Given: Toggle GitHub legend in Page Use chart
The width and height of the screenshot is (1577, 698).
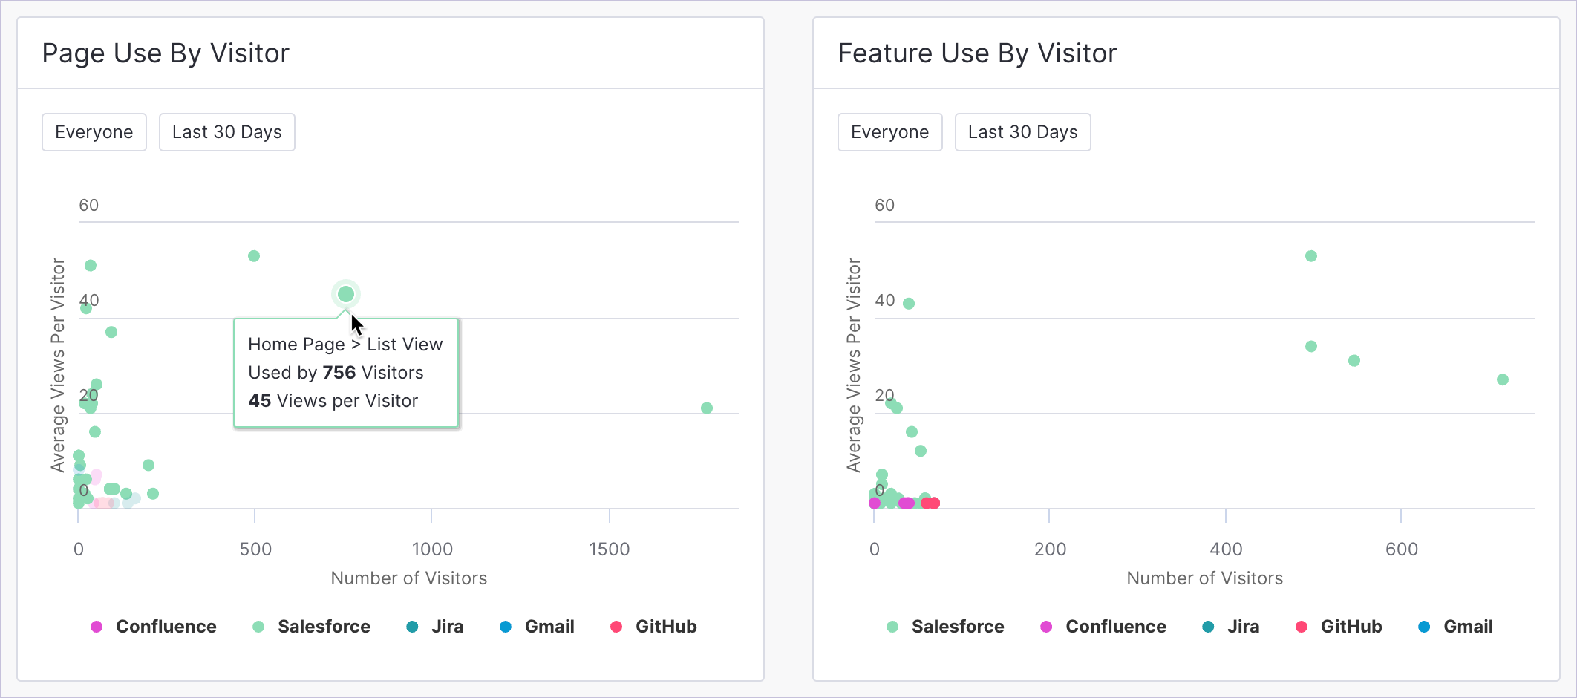Looking at the screenshot, I should 653,627.
